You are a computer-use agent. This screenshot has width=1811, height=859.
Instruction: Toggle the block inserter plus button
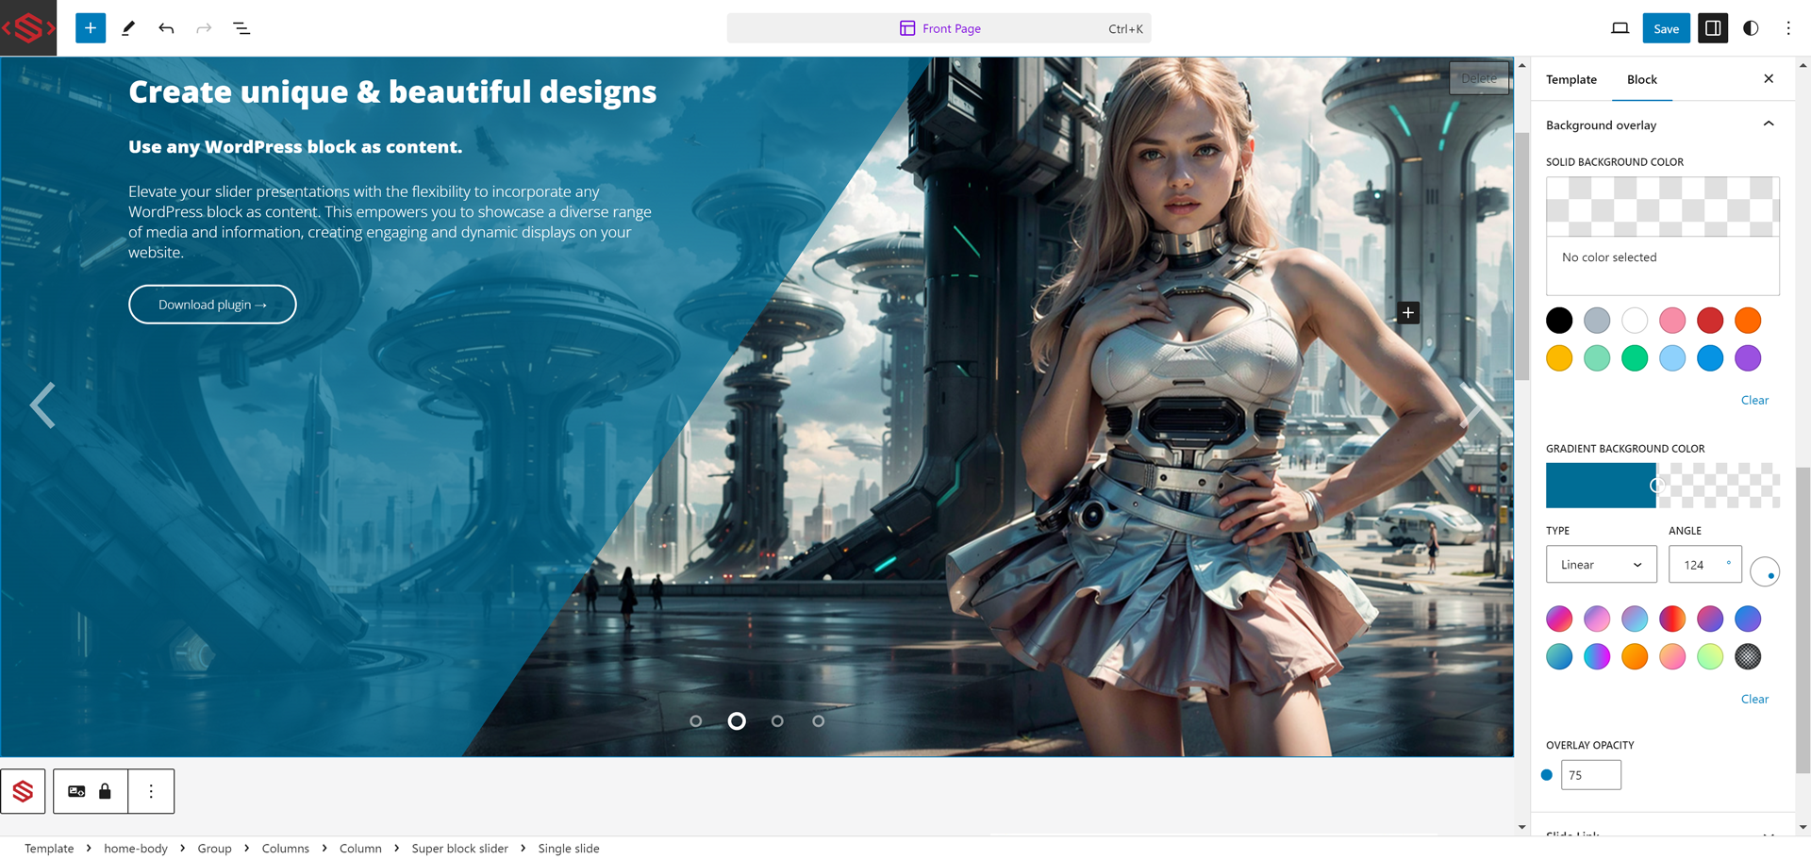[x=91, y=28]
